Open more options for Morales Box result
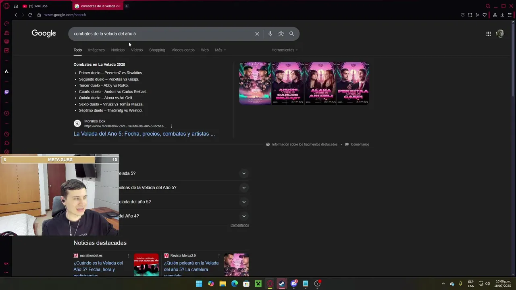Image resolution: width=516 pixels, height=290 pixels. click(171, 126)
